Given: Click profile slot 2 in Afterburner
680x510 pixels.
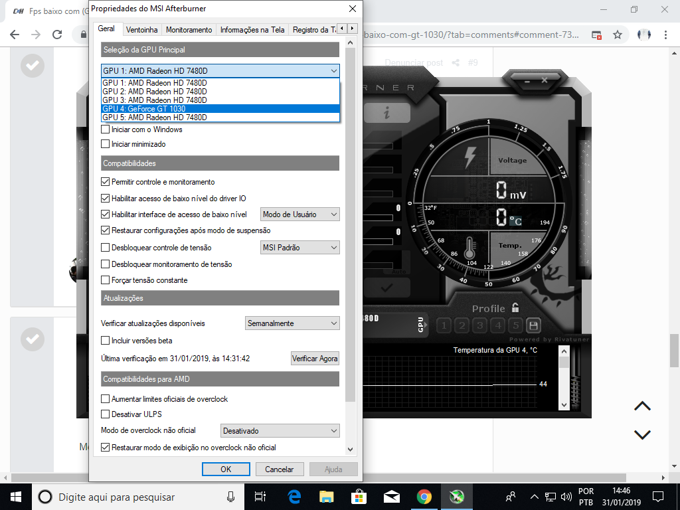Looking at the screenshot, I should [462, 325].
